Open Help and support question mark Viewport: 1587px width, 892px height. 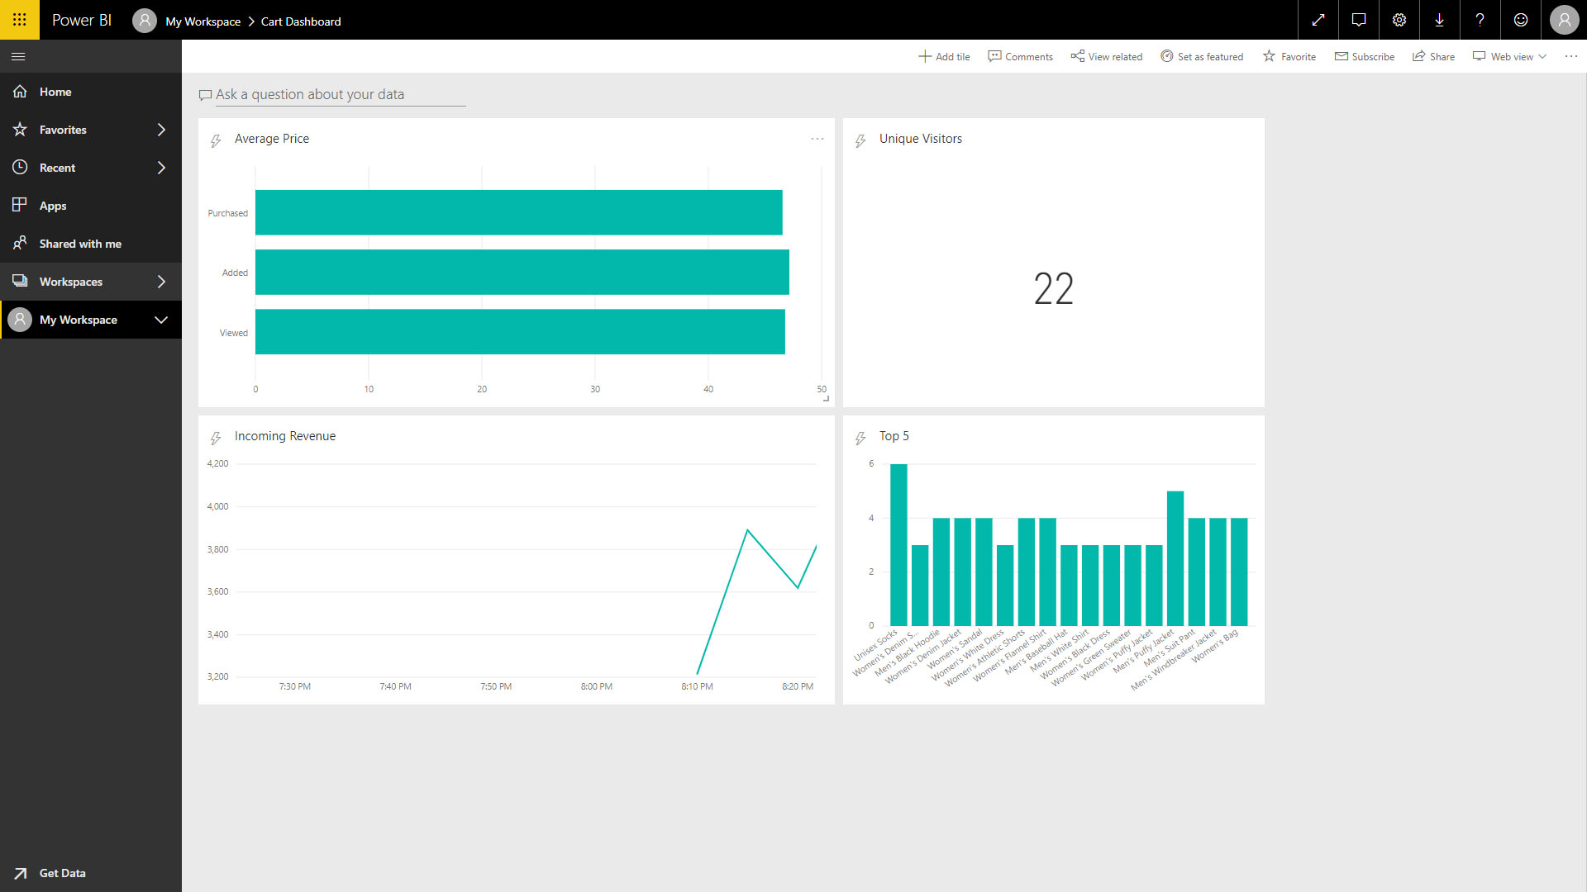[1480, 20]
